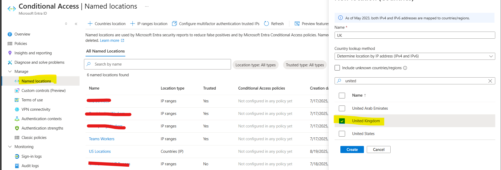Open the Trusted type: All types filter
Screen dimensions: 501x170
[x=305, y=65]
